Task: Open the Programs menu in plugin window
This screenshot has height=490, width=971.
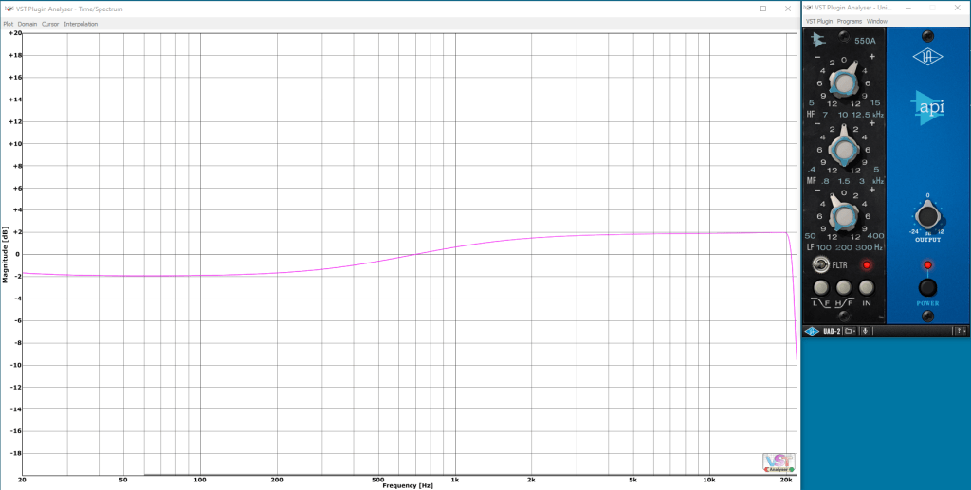Action: click(x=850, y=21)
